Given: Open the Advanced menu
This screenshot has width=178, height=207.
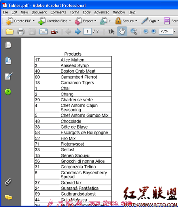Looking at the screenshot, I should pyautogui.click(x=102, y=12).
